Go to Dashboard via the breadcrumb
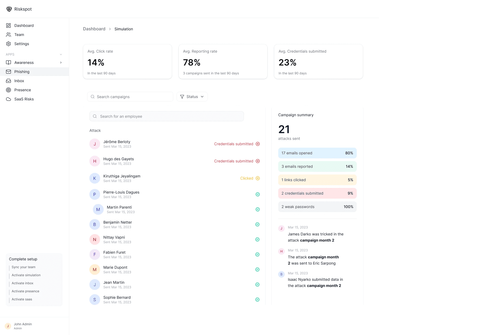The height and width of the screenshot is (335, 496). (94, 29)
